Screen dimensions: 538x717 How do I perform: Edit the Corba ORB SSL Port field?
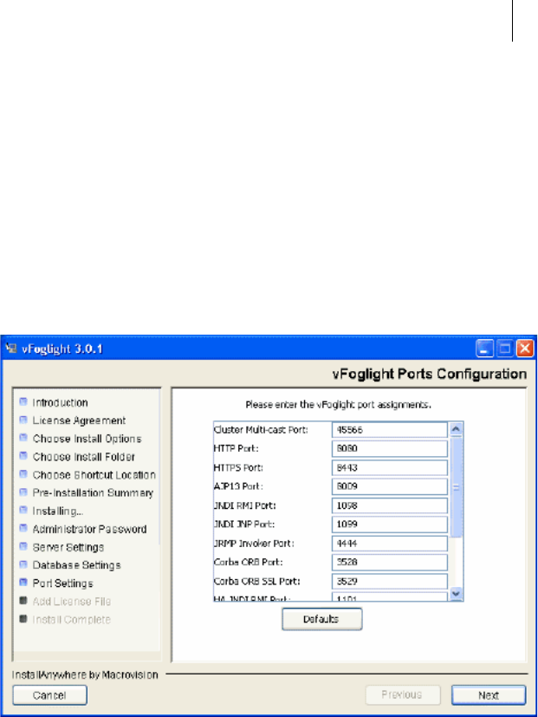tap(390, 582)
